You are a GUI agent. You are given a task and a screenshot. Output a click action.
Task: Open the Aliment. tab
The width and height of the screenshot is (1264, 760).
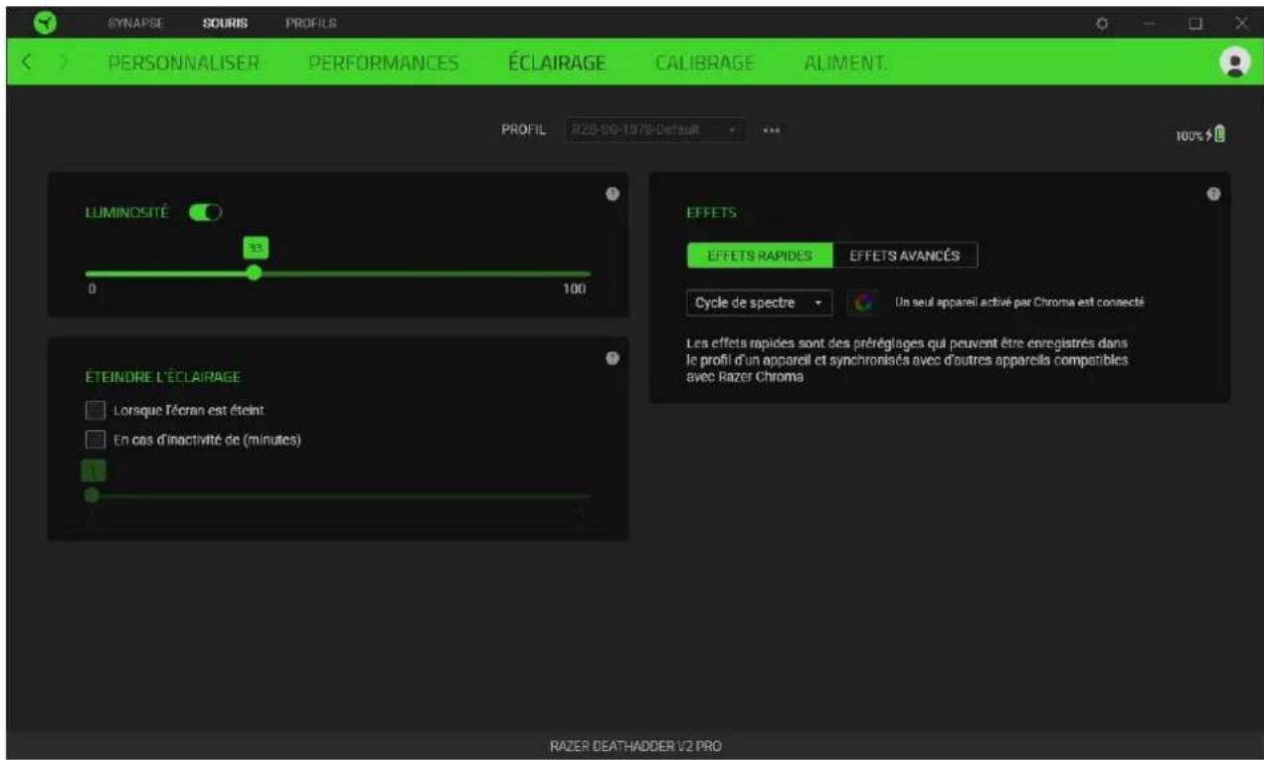tap(845, 63)
